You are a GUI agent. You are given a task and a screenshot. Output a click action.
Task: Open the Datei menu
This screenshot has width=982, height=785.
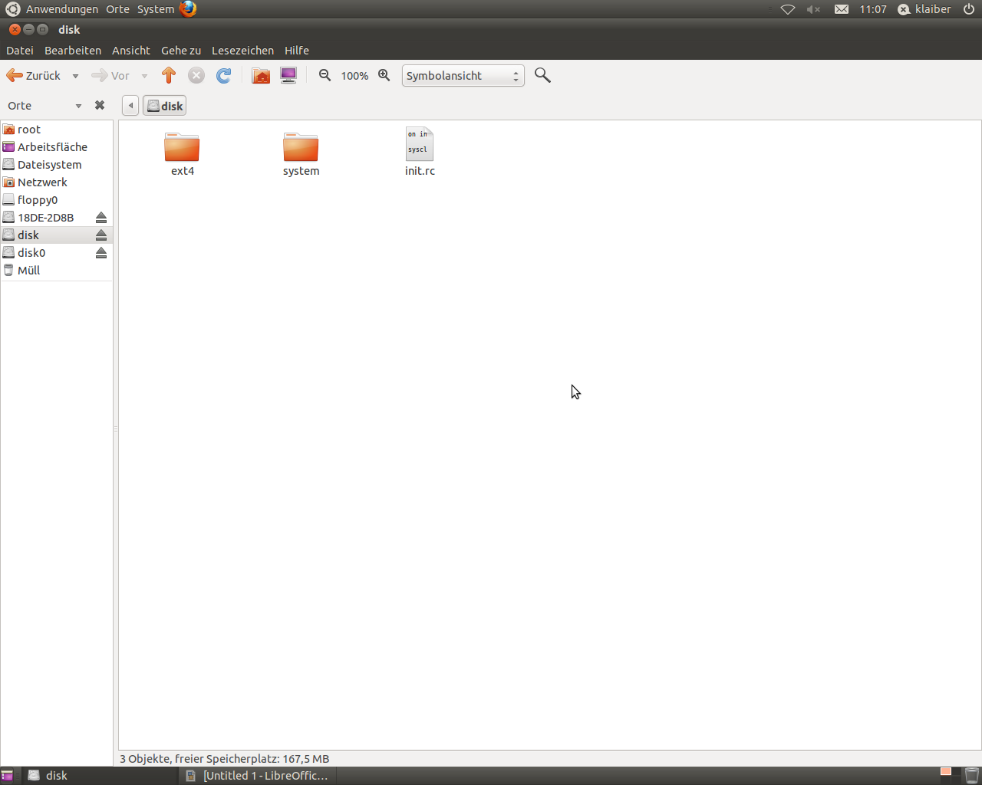20,51
